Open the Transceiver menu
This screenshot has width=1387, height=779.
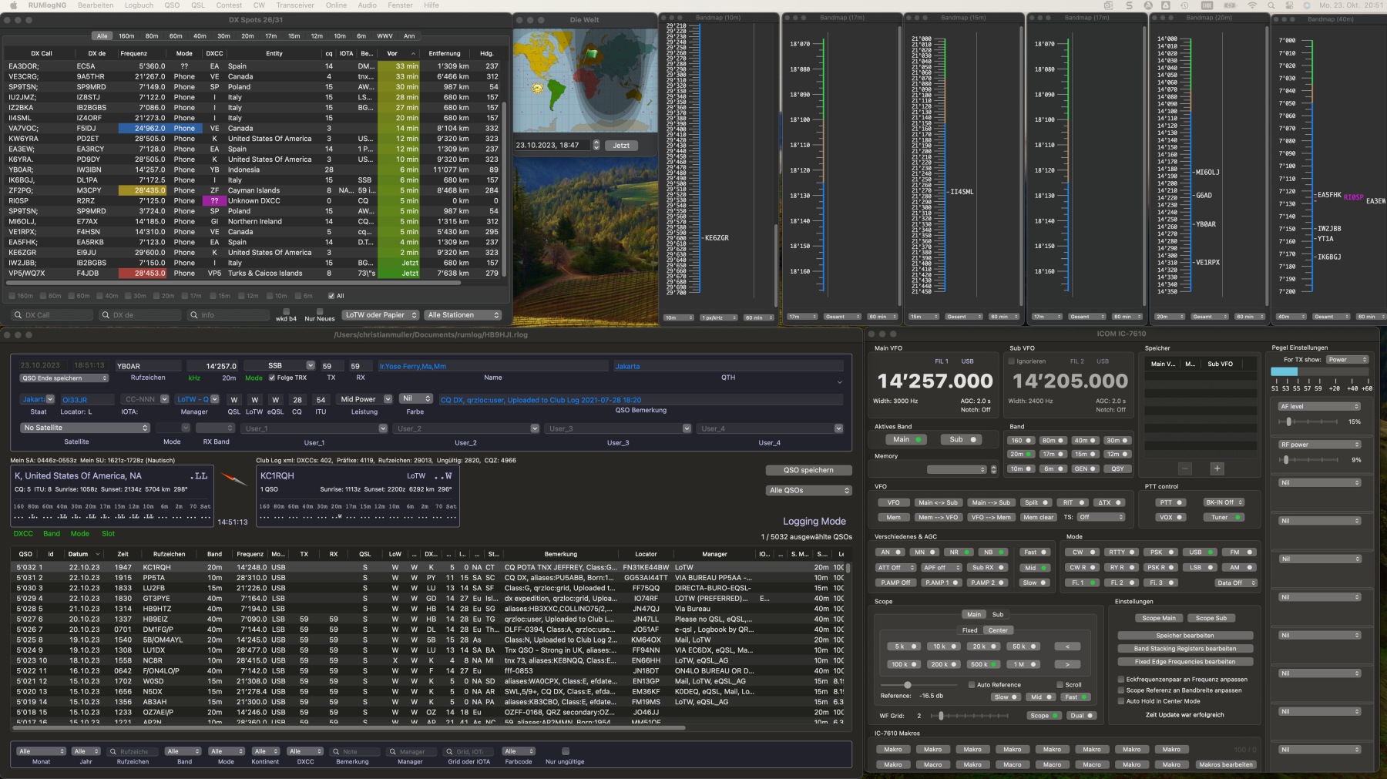pyautogui.click(x=295, y=5)
